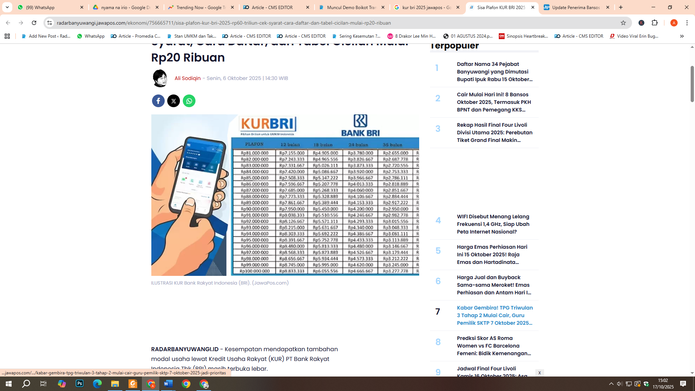Open volume control in system tray
Viewport: 695px width, 391px height.
620,384
